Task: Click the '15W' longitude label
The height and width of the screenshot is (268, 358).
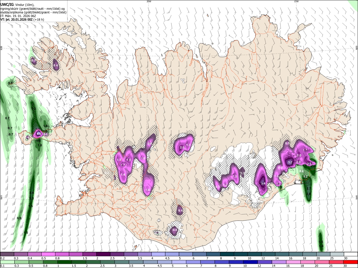Action: coord(296,1)
